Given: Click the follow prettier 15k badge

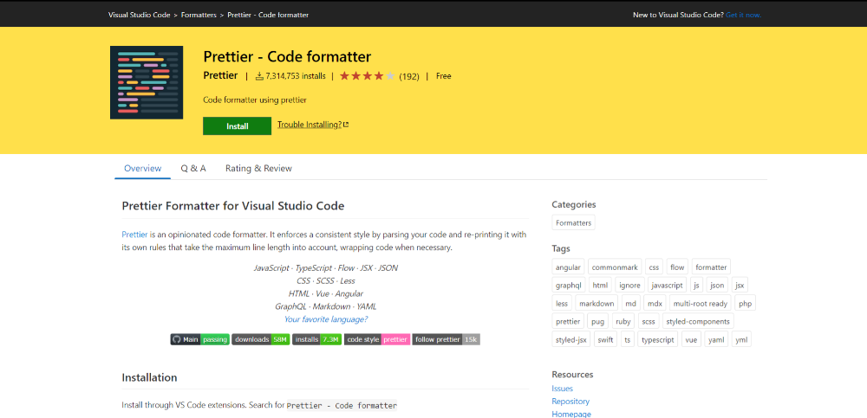Looking at the screenshot, I should pyautogui.click(x=447, y=339).
